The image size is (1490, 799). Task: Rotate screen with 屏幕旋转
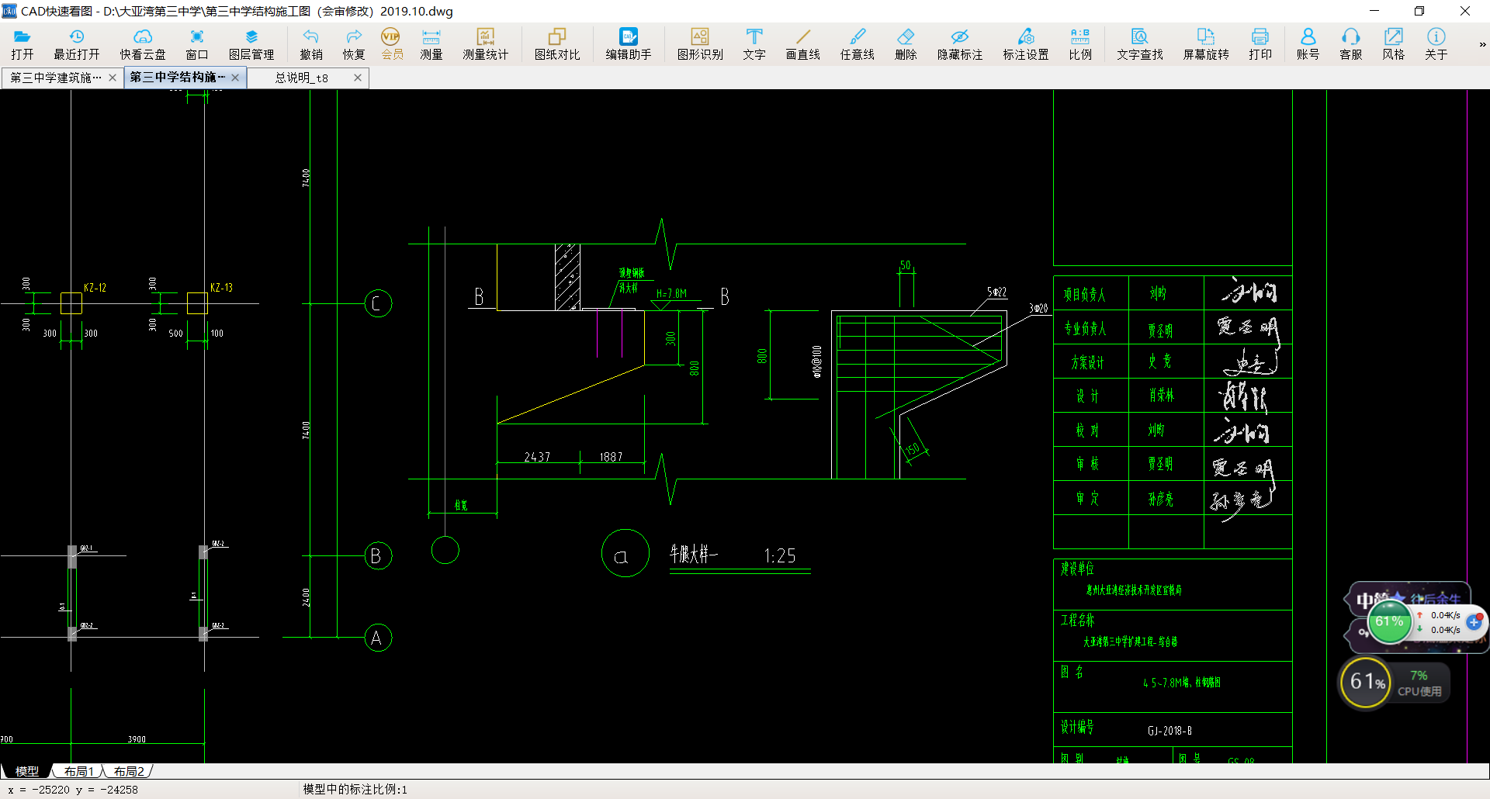click(x=1206, y=44)
